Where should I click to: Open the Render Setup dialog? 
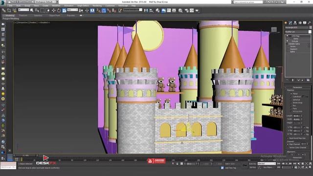[x=187, y=10]
